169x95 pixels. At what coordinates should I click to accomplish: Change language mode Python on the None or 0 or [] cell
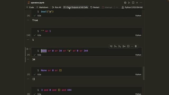(138, 74)
